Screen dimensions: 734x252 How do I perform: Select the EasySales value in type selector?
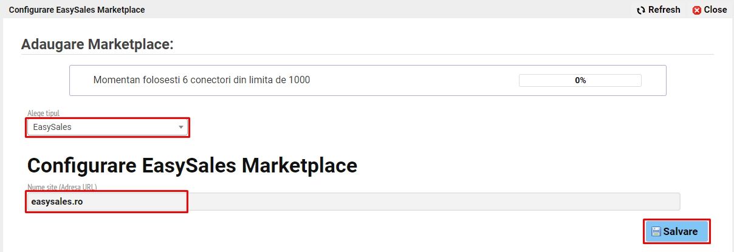point(52,127)
